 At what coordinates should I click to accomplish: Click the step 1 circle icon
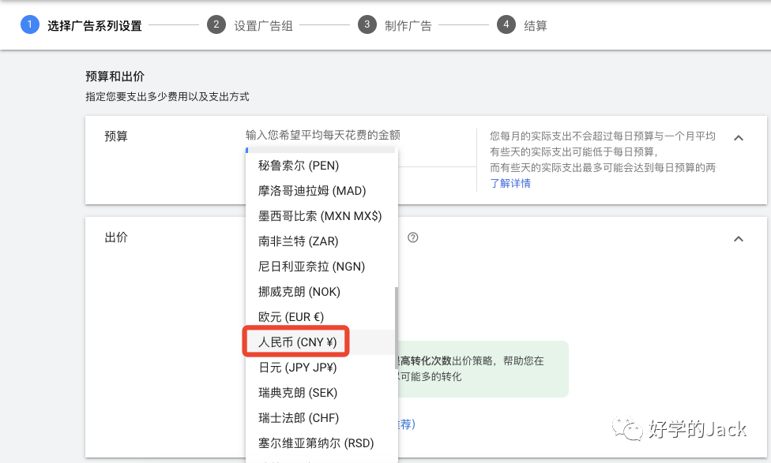tap(29, 24)
